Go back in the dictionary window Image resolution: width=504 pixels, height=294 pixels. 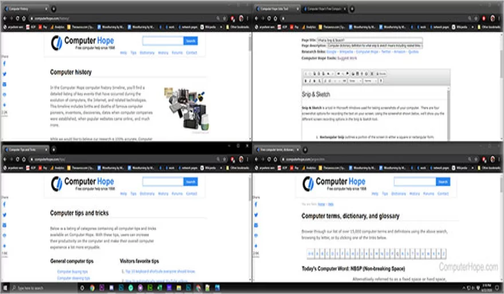256,159
